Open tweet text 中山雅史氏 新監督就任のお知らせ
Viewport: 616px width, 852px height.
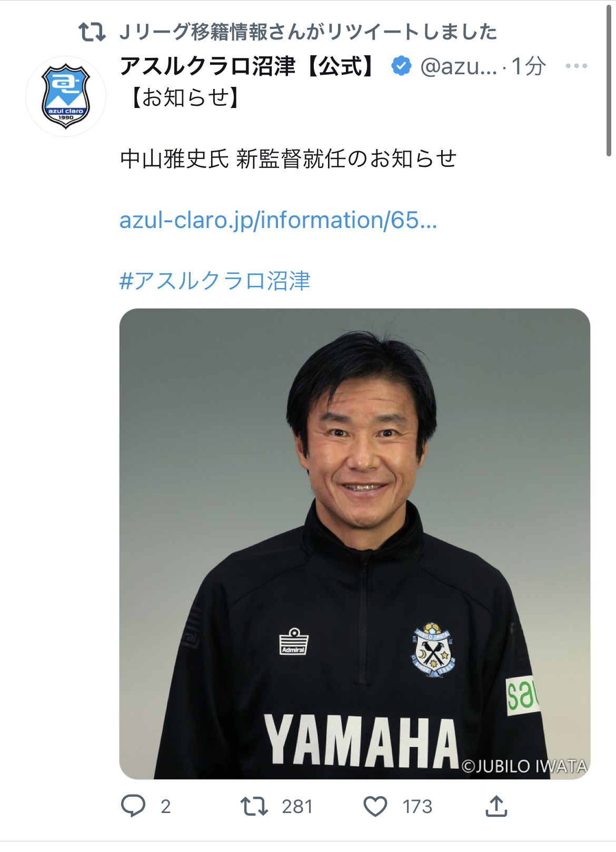pyautogui.click(x=288, y=158)
